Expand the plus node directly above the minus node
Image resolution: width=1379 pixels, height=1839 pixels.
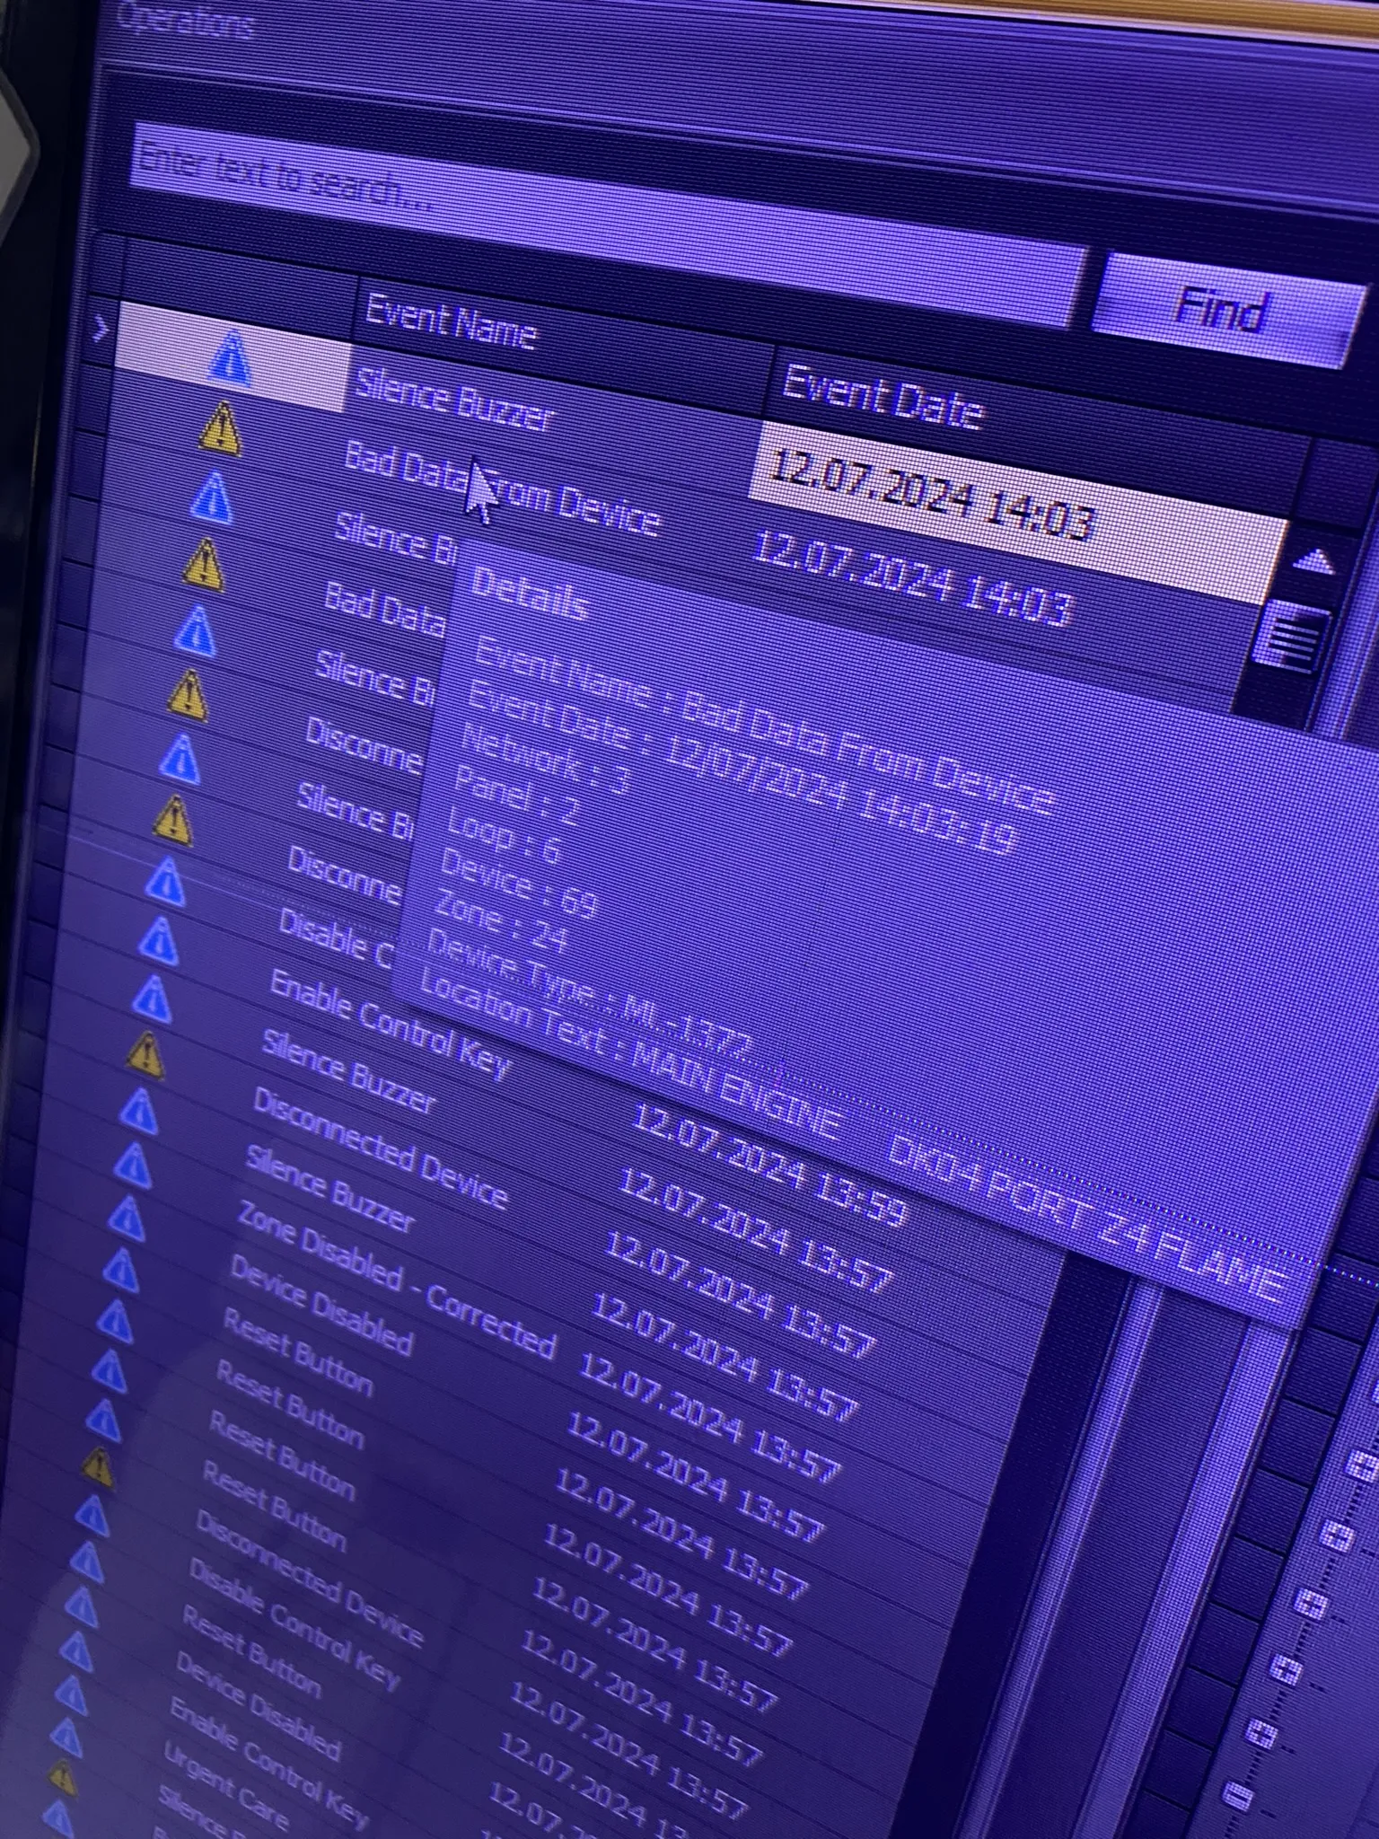click(x=1261, y=1734)
